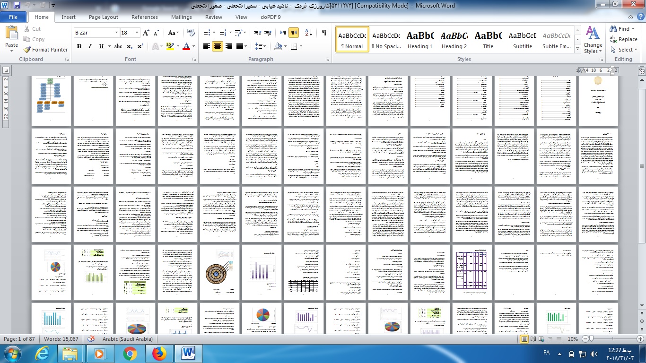Image resolution: width=646 pixels, height=363 pixels.
Task: Click the zoom slider in the status bar
Action: (590, 339)
